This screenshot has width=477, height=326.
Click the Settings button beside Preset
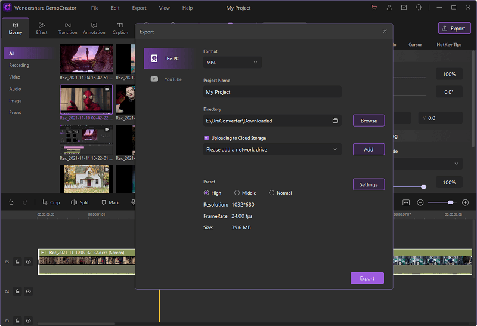click(x=368, y=184)
